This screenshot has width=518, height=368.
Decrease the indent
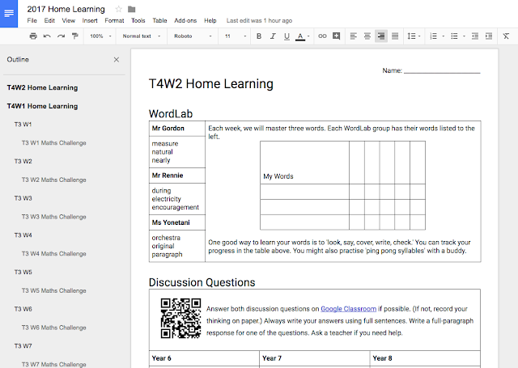(x=475, y=36)
